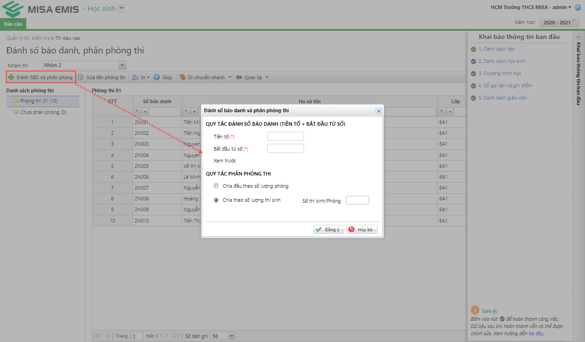Click the Đánh SBD và phân phòng toolbar button
Image resolution: width=585 pixels, height=342 pixels.
click(x=40, y=77)
